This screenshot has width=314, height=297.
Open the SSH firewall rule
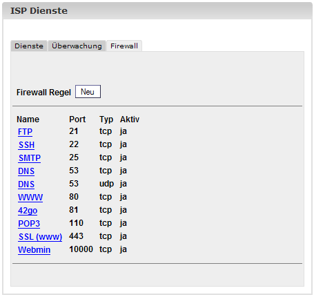pos(26,145)
